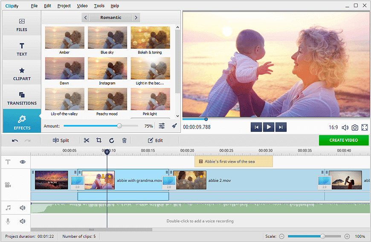This screenshot has height=242, width=371.
Task: Click the Split button
Action: click(x=61, y=140)
